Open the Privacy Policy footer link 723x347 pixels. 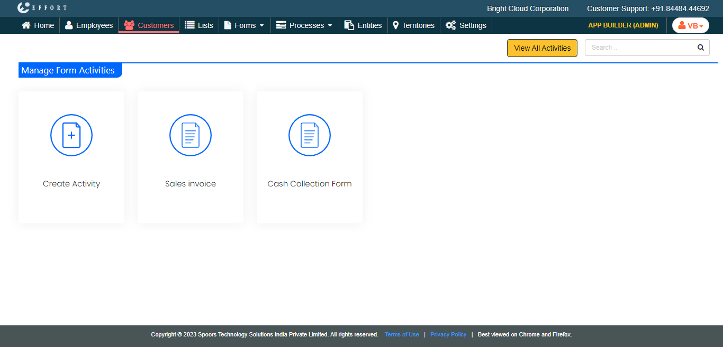[448, 334]
